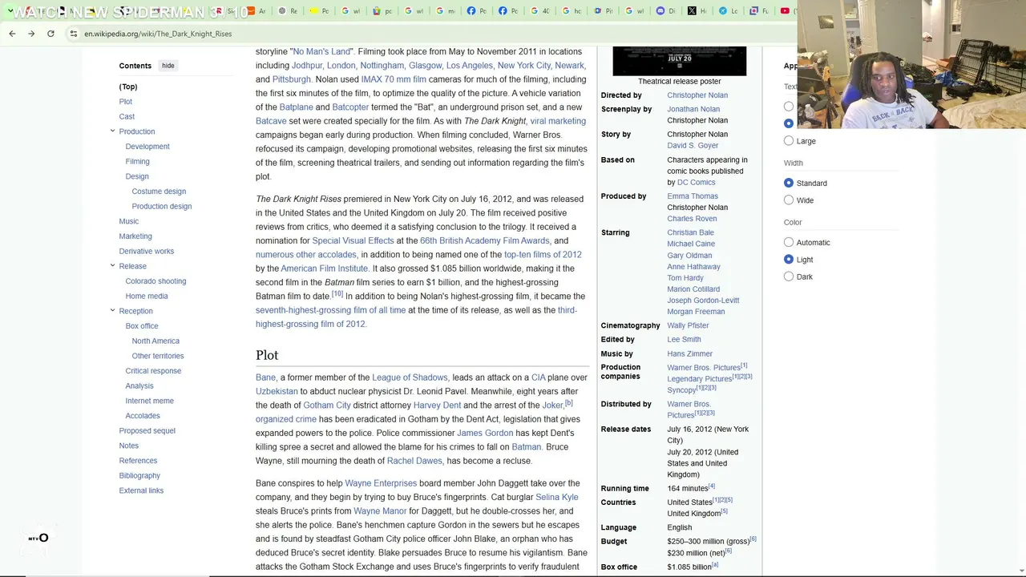The width and height of the screenshot is (1026, 577).
Task: Collapse the Reception section in Contents
Action: (x=113, y=311)
